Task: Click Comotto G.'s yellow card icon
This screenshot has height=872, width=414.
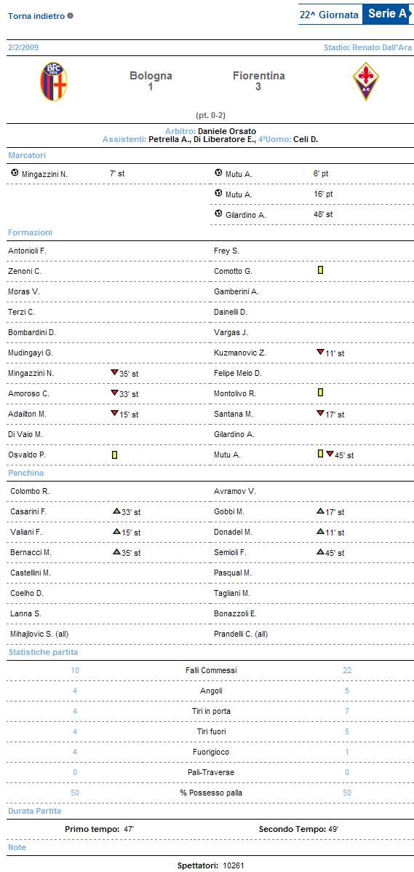Action: point(321,270)
